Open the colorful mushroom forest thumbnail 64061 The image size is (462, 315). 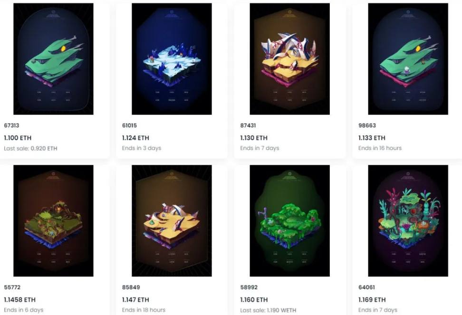pos(408,221)
